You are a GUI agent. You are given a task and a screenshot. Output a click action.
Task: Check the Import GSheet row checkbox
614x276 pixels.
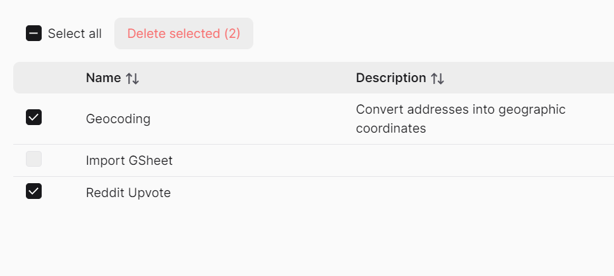coord(34,160)
